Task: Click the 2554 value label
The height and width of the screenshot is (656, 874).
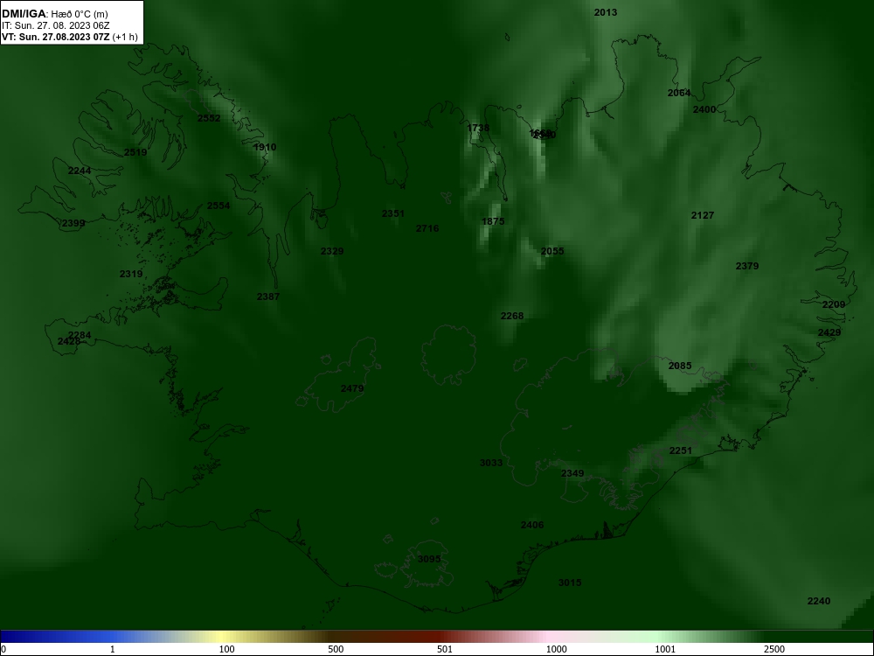Action: 218,206
